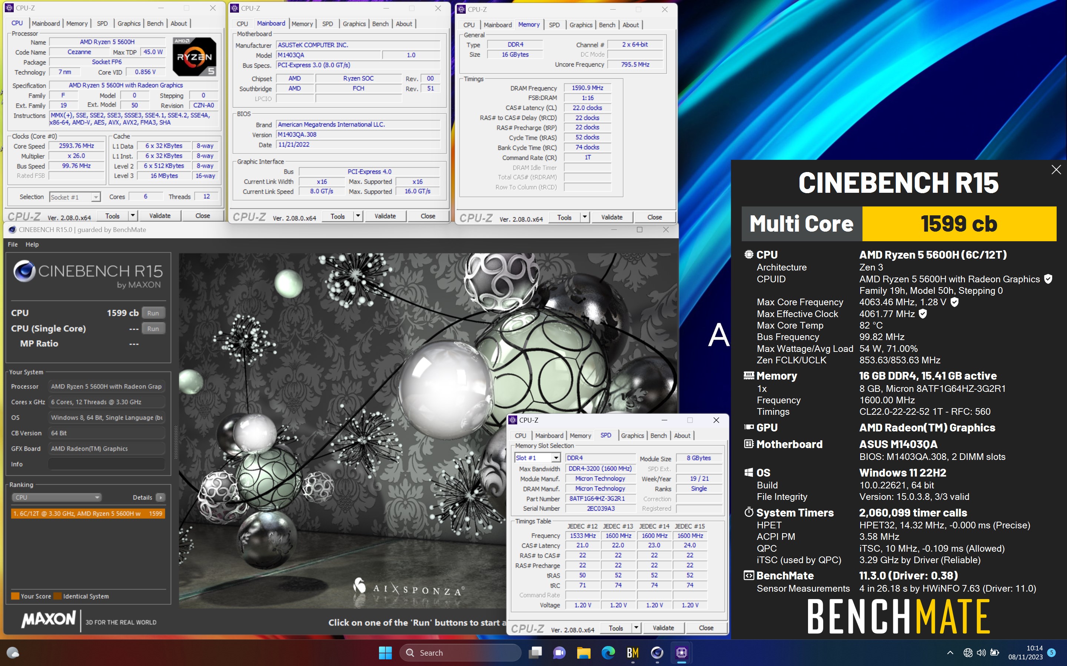Open network status tray icon
Image resolution: width=1067 pixels, height=666 pixels.
pyautogui.click(x=968, y=652)
